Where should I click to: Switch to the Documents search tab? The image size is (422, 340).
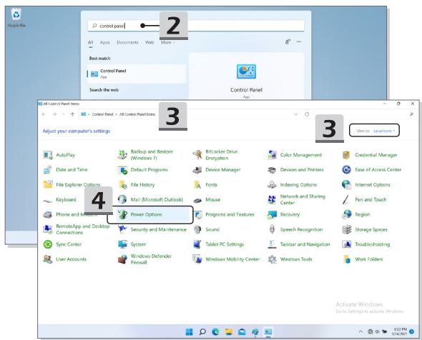coord(127,42)
